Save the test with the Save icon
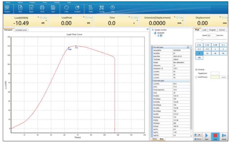 pos(53,8)
